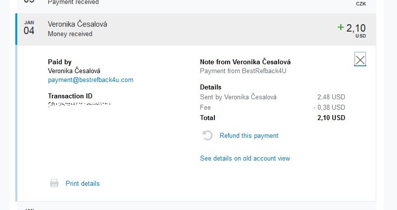Click the Fee -0,38 USD line

click(273, 107)
